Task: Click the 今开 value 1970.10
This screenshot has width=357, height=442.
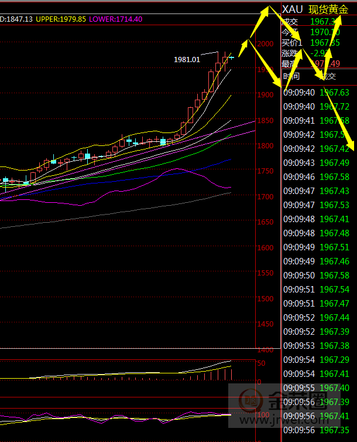Action: tap(325, 32)
